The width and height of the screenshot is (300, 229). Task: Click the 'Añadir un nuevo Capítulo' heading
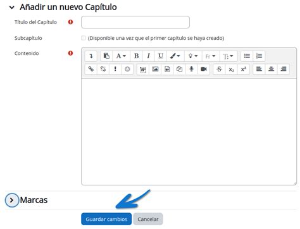point(68,8)
